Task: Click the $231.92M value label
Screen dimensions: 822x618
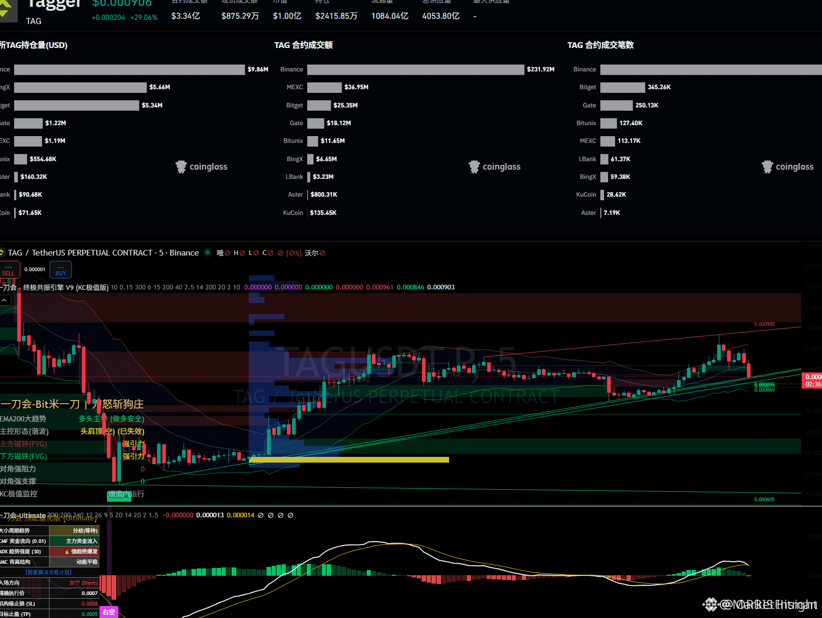Action: click(x=541, y=69)
